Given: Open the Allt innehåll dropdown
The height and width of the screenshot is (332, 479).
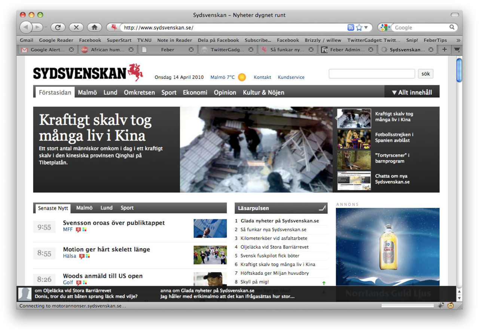Looking at the screenshot, I should tap(411, 92).
